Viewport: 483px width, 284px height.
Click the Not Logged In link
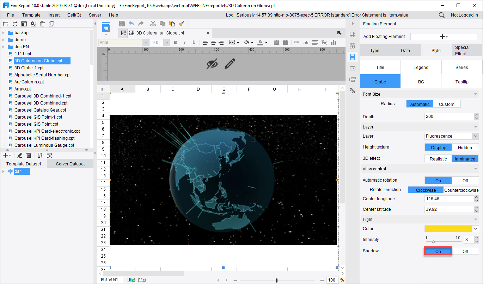pos(464,15)
